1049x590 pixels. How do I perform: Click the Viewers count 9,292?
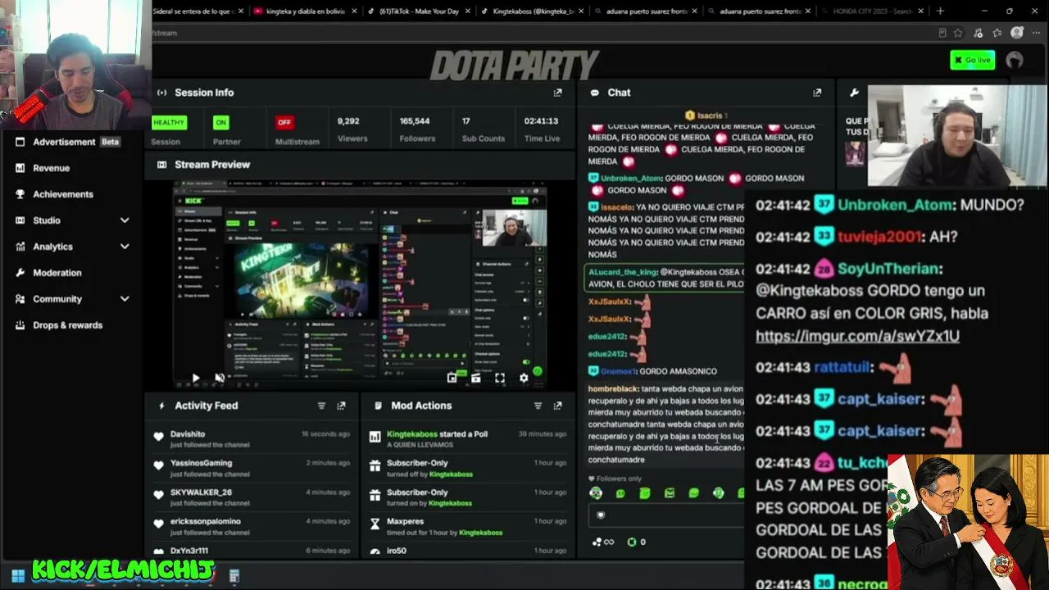(x=348, y=121)
